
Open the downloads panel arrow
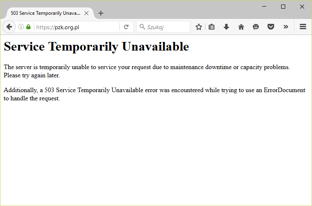pyautogui.click(x=226, y=27)
